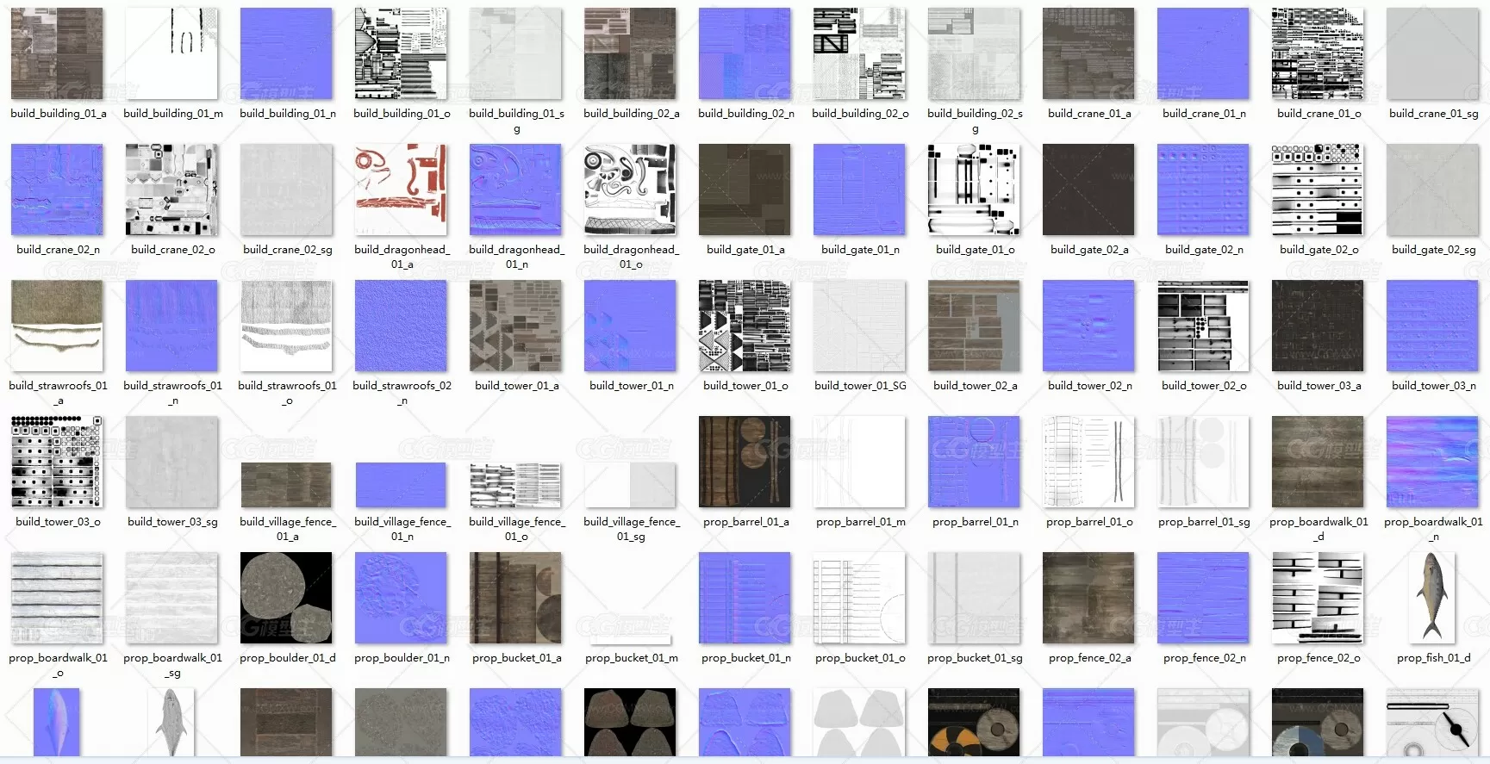Select the prop_fence_02_a thumbnail
The height and width of the screenshot is (764, 1490).
[1088, 598]
